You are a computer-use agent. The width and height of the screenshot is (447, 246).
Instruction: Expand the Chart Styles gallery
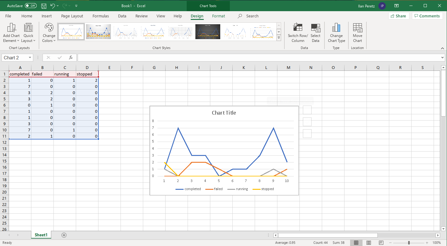coord(279,38)
